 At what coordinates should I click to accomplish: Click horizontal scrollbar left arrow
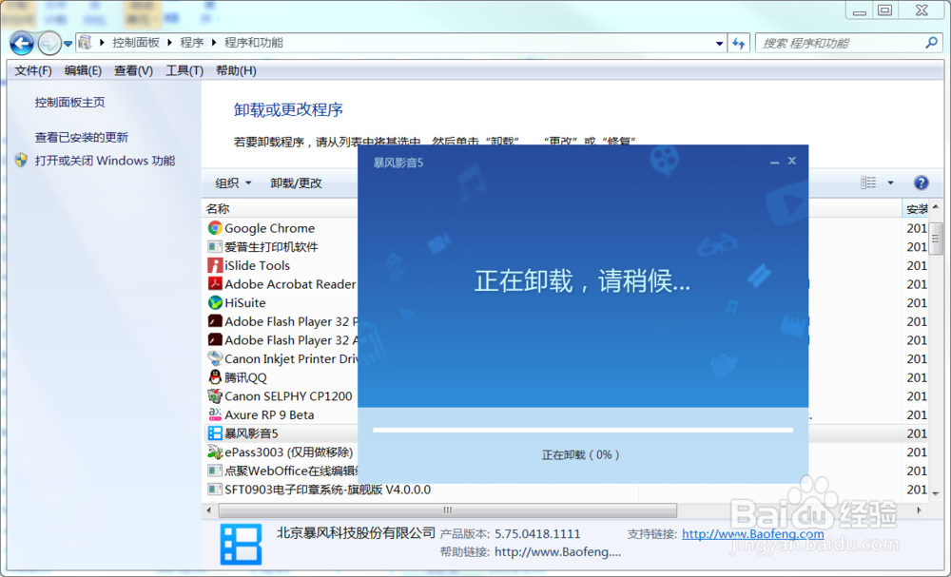coord(209,510)
